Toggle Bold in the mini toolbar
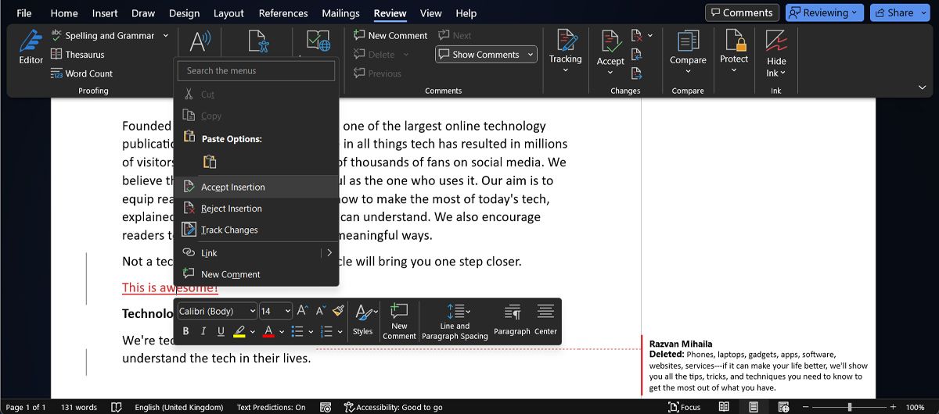939x414 pixels. coord(185,331)
